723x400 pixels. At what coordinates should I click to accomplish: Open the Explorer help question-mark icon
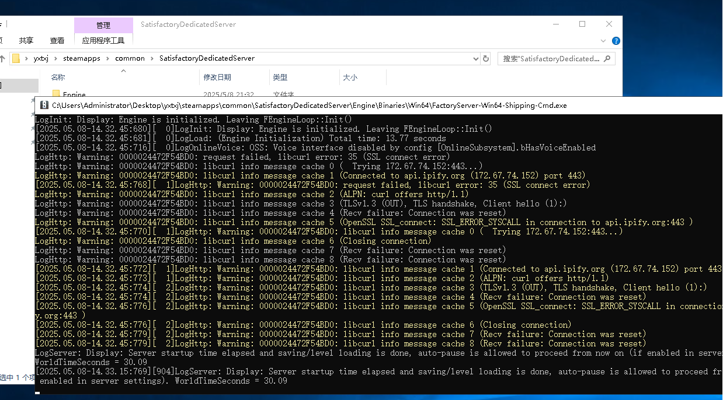pyautogui.click(x=616, y=41)
